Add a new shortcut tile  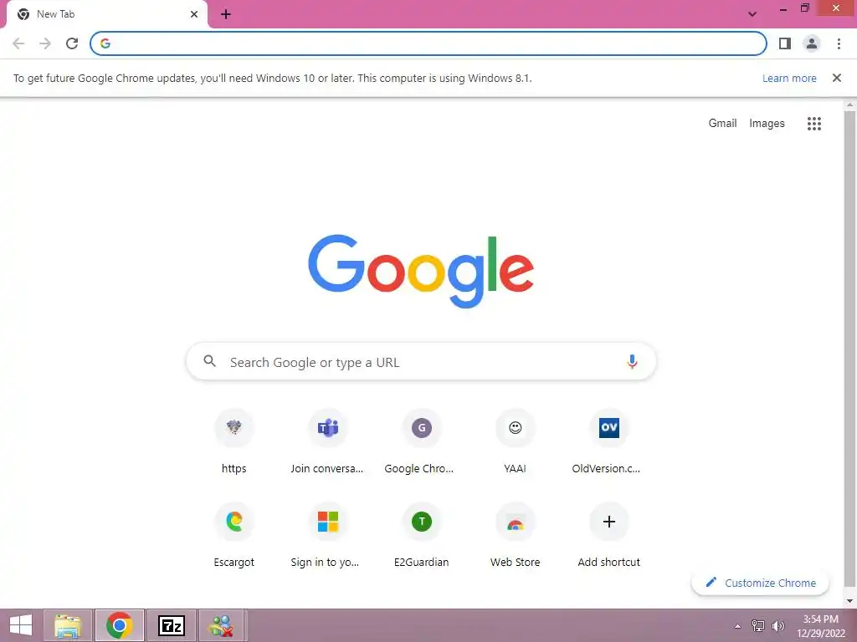click(608, 536)
